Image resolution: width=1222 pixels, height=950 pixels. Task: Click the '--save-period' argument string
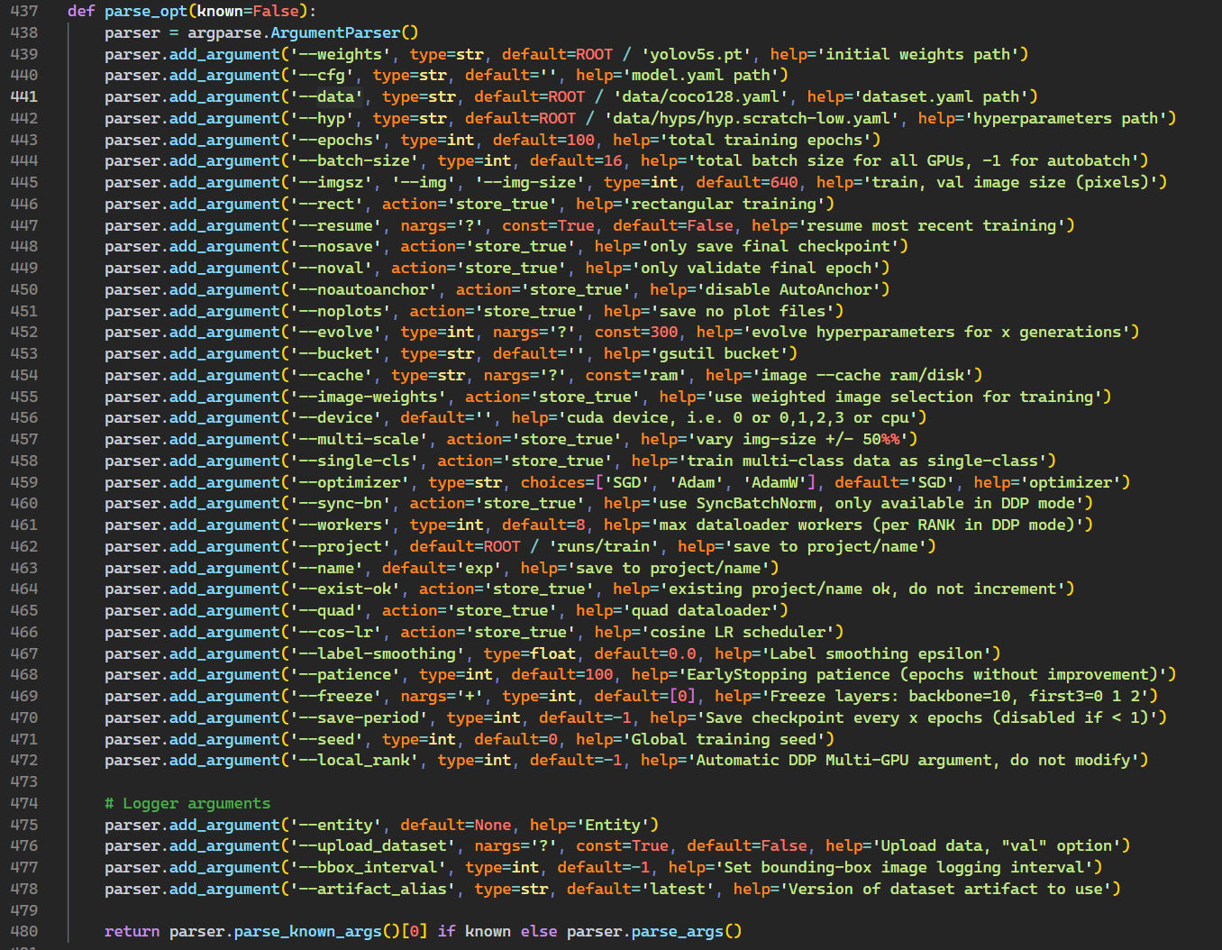(x=359, y=718)
